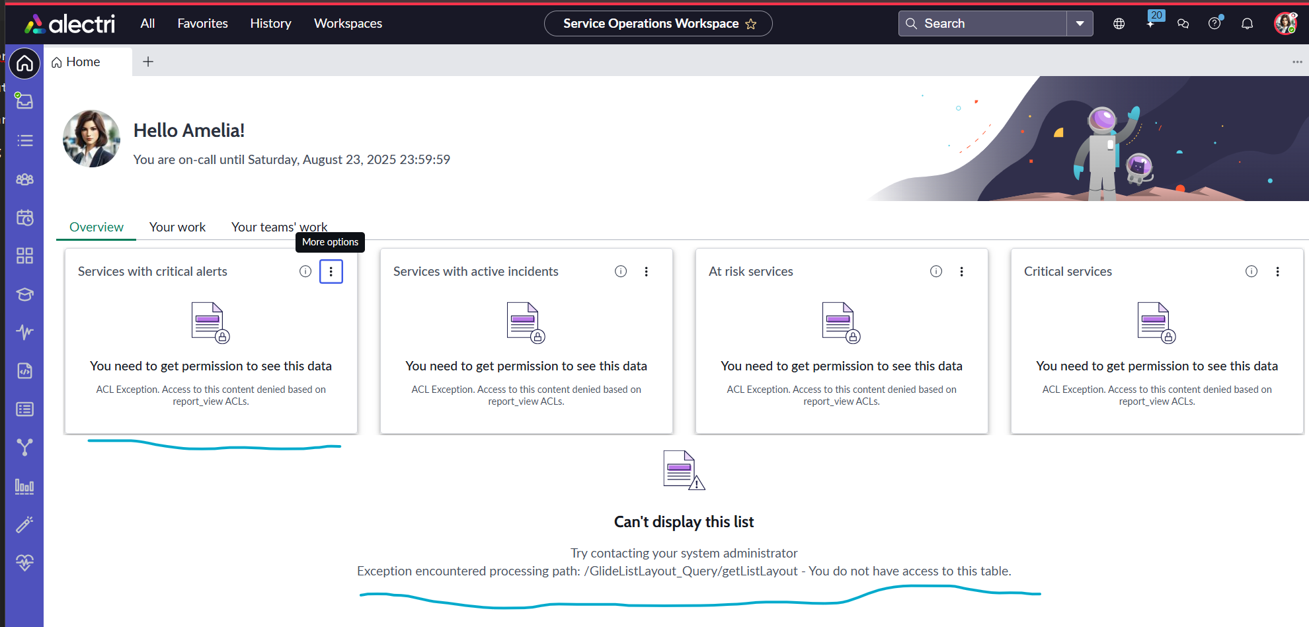
Task: Open the menu on the Critical services card
Action: tap(1277, 271)
